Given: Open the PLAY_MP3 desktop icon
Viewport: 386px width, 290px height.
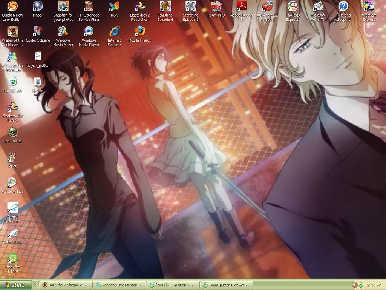Looking at the screenshot, I should 216,9.
